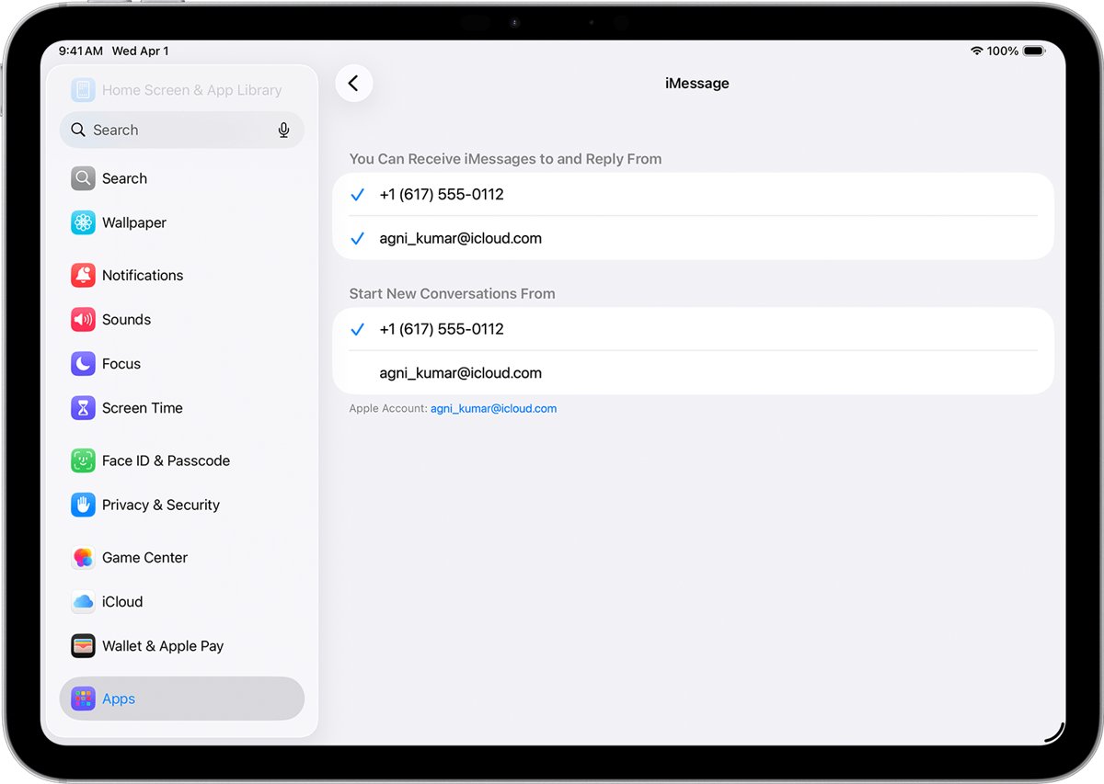The image size is (1104, 784).
Task: Select Game Center label in sidebar
Action: coord(144,557)
